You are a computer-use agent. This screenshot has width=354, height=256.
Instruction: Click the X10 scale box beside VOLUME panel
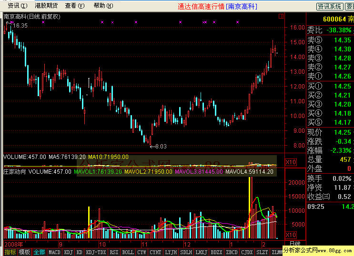click(x=291, y=162)
